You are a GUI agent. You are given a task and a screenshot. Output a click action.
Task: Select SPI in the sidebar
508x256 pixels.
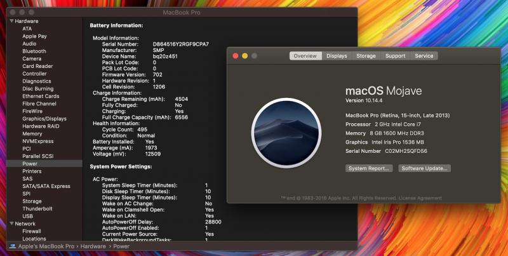(x=26, y=194)
